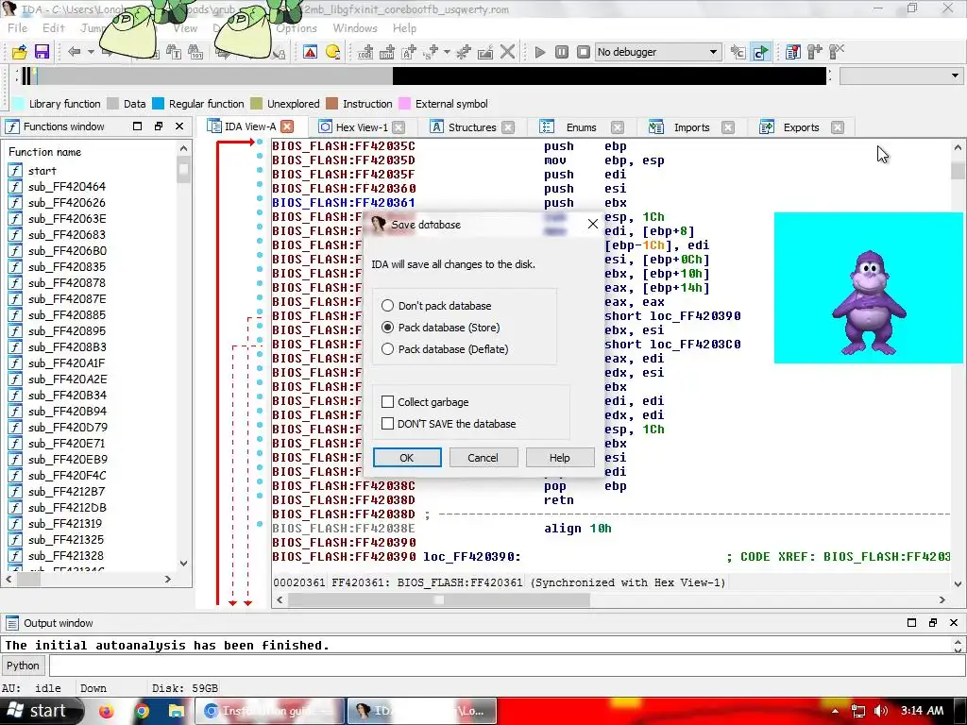Pause process with the pause toolbar icon
This screenshot has width=967, height=725.
[x=561, y=52]
